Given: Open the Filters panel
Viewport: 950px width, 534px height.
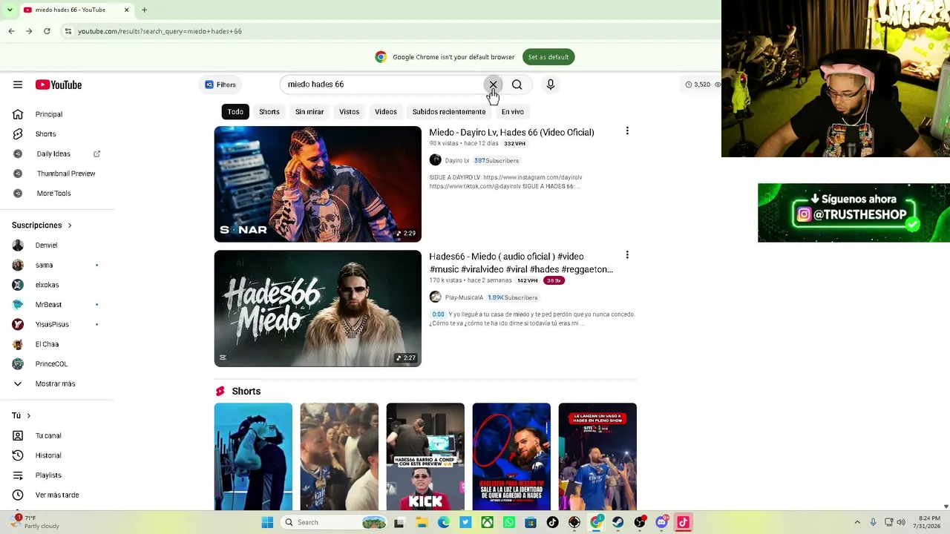Looking at the screenshot, I should click(x=220, y=85).
